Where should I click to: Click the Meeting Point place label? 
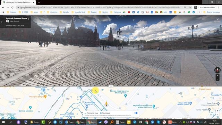pyautogui.click(x=119, y=92)
